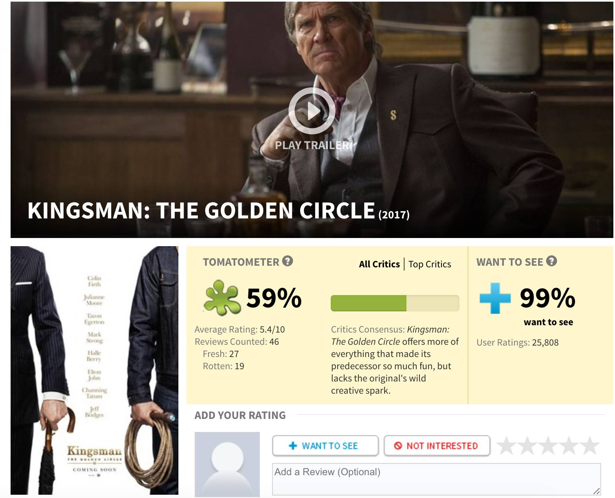Rate the movie five stars
This screenshot has width=615, height=498.
[x=590, y=445]
